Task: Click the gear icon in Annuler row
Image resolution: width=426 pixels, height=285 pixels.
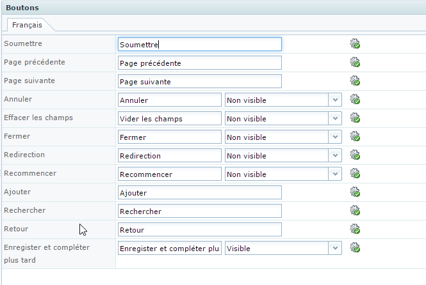Action: (x=355, y=99)
